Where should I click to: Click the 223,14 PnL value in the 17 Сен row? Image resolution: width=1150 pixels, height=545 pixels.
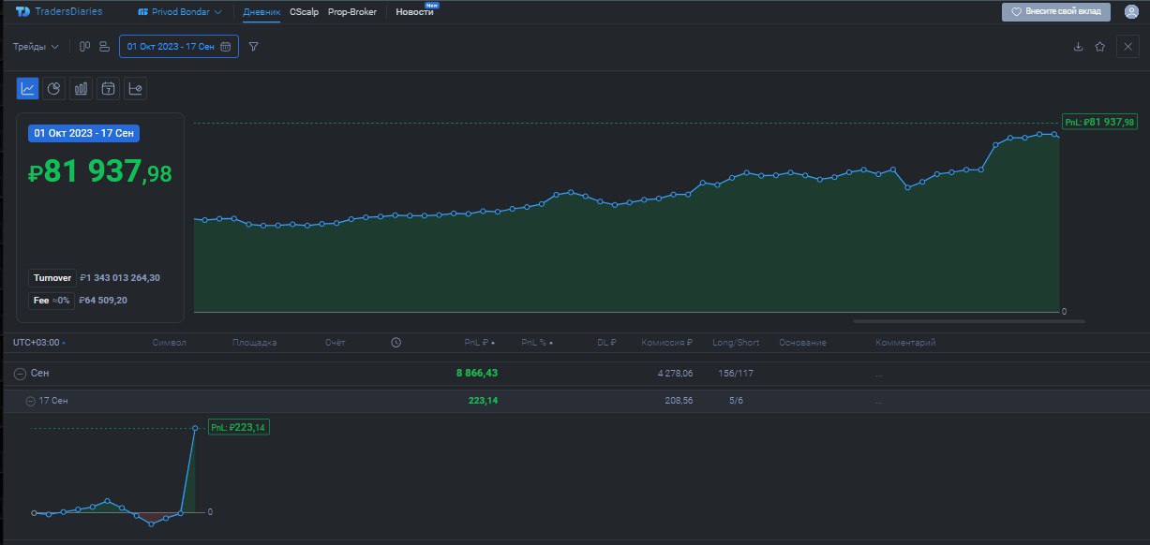pos(483,401)
